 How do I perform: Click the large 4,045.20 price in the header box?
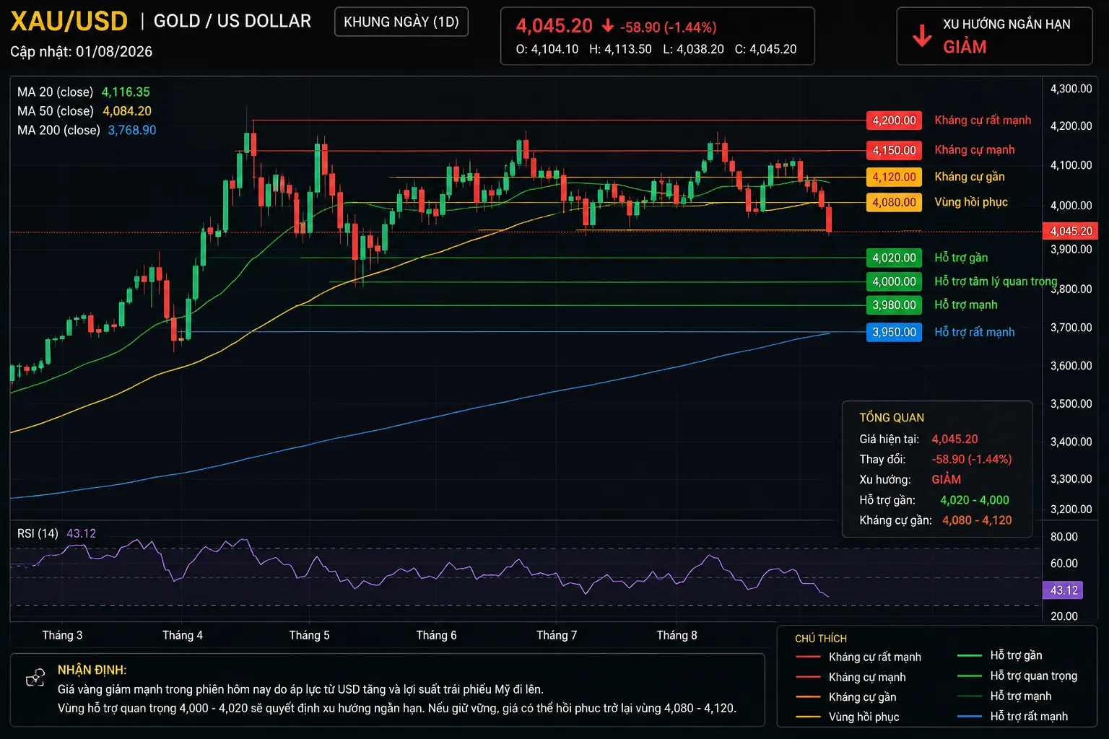pos(554,26)
